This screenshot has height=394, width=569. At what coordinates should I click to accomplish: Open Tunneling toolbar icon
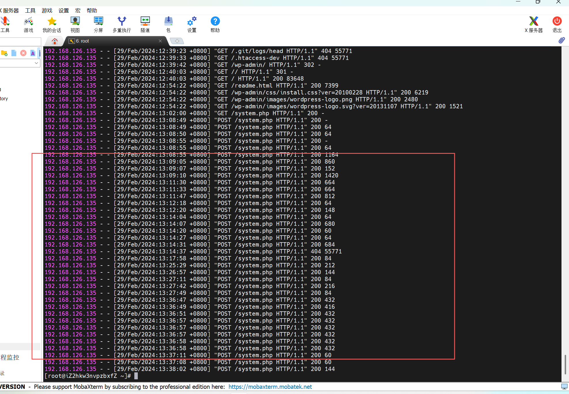point(145,24)
